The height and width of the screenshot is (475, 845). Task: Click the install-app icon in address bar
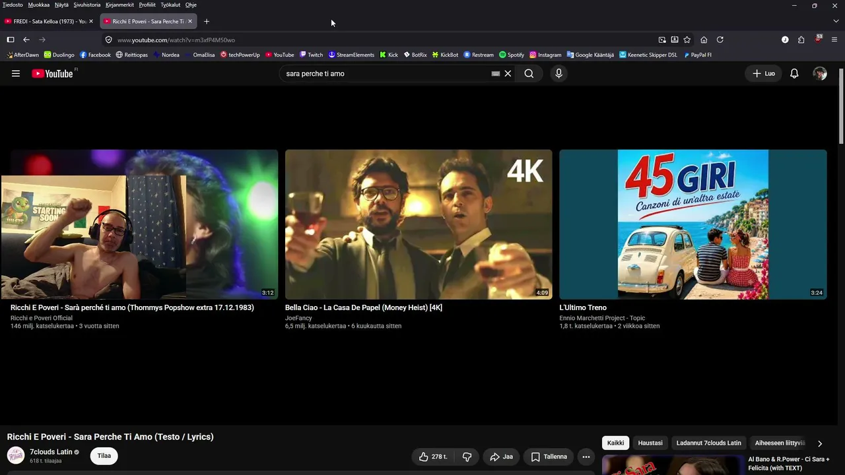pos(675,40)
